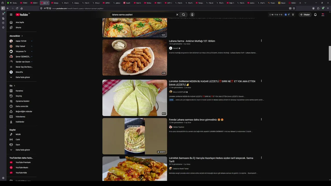The image size is (331, 186).
Task: Open the account avatar menu
Action: click(323, 15)
